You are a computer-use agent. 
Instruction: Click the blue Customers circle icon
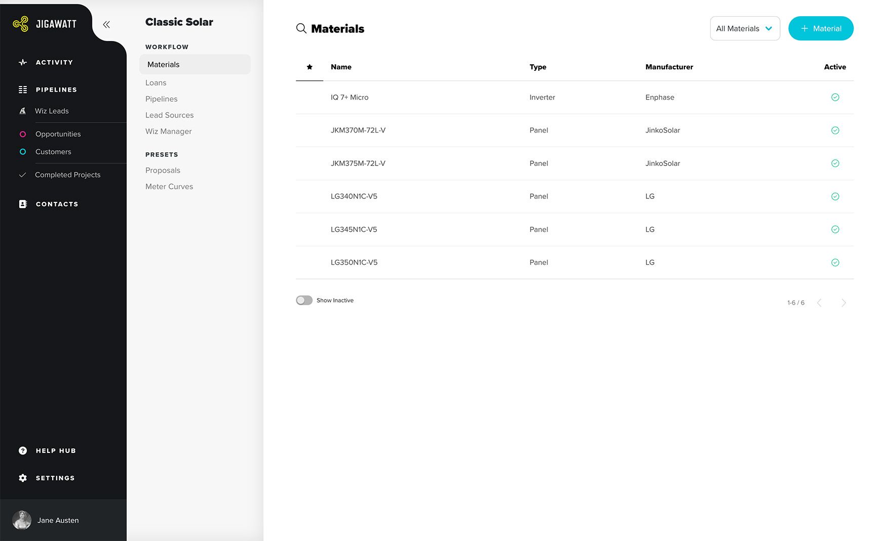point(23,152)
